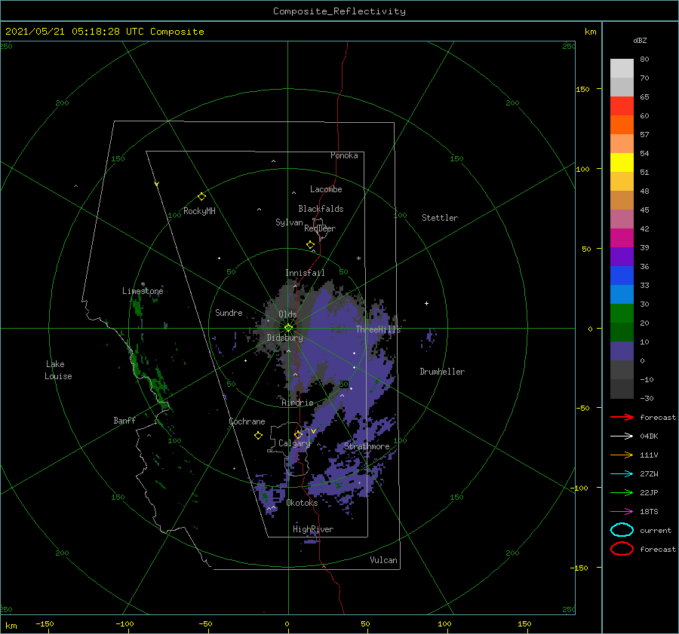679x634 pixels.
Task: Click the Composite_Reflectivity title
Action: [339, 11]
